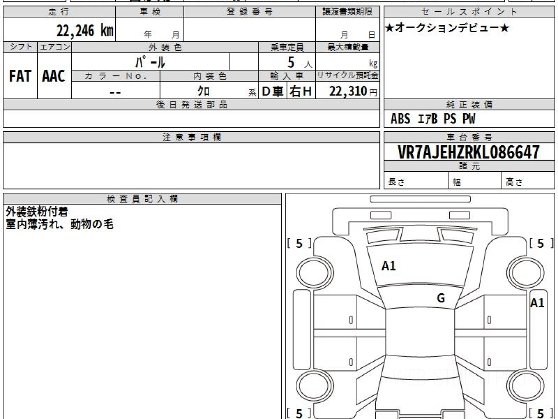This screenshot has width=558, height=419.
Task: Click the kg unit in load capacity cell
Action: [373, 64]
